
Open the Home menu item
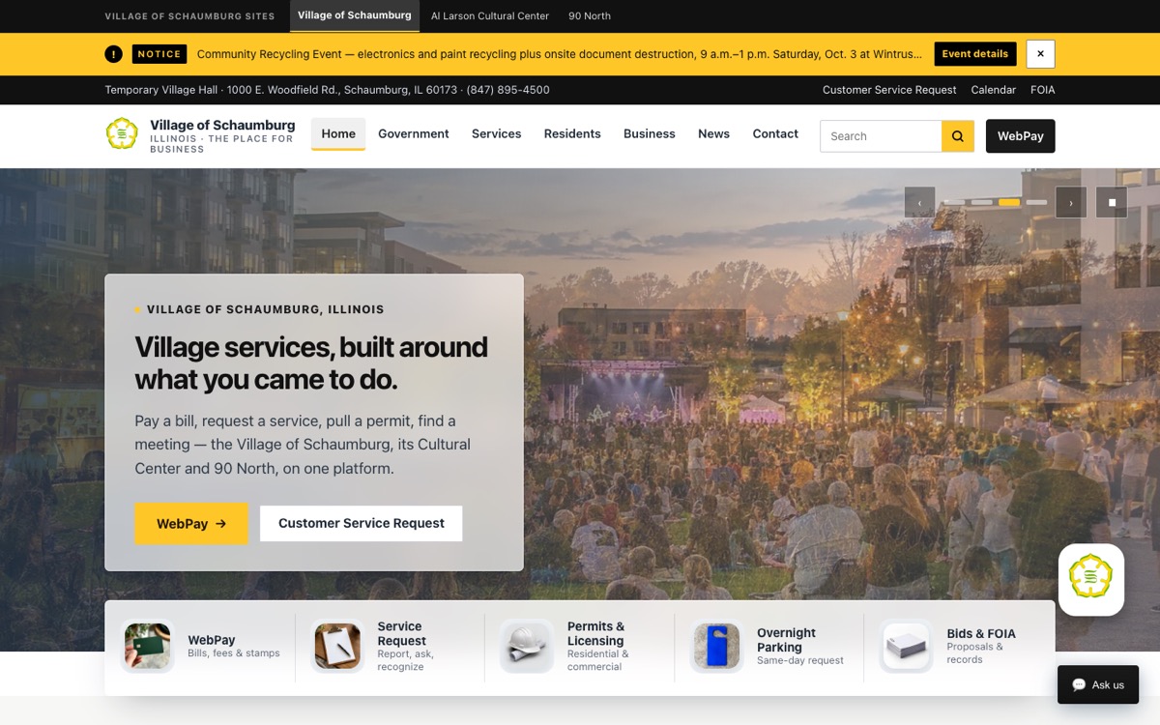click(x=338, y=133)
